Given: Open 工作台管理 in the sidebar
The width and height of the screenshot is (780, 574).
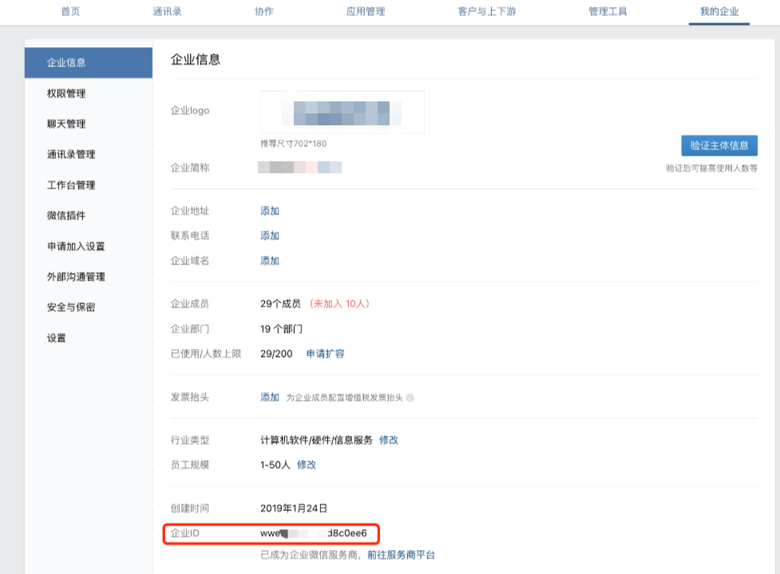Looking at the screenshot, I should 71,185.
